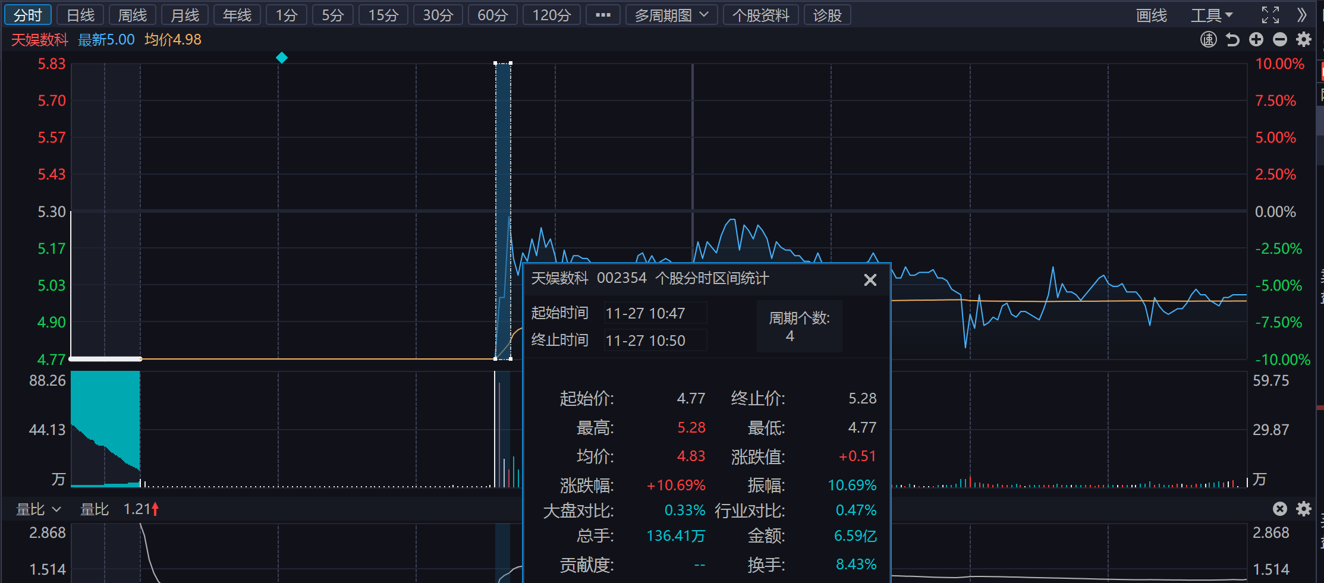Click the 大盘对比 value 0.33%
The height and width of the screenshot is (583, 1324).
pos(685,510)
